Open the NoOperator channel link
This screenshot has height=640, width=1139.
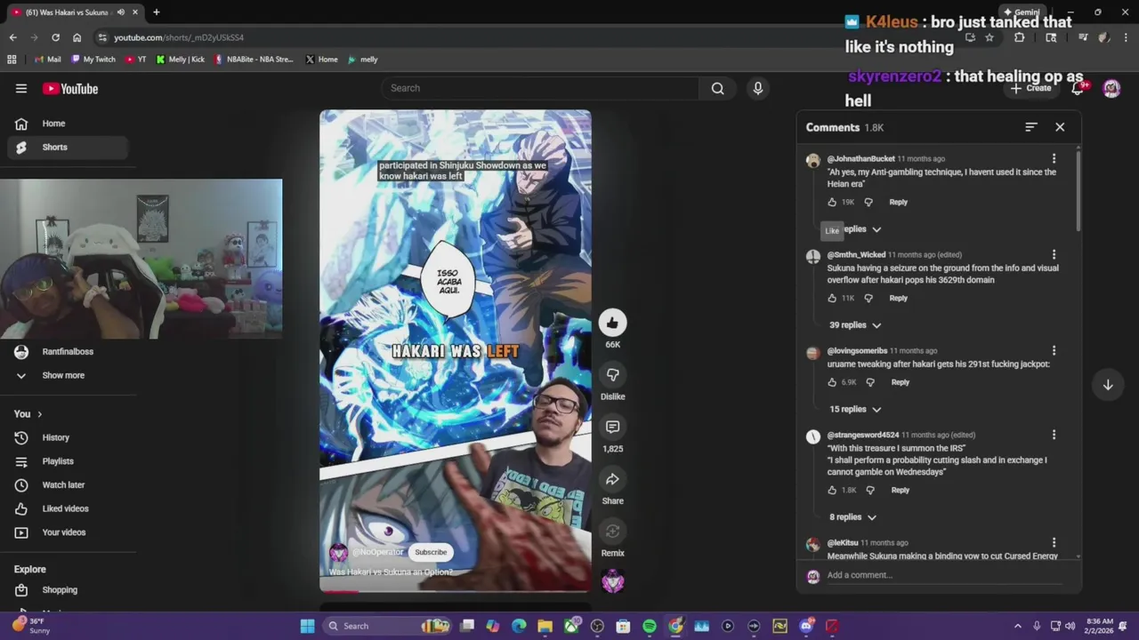point(377,552)
